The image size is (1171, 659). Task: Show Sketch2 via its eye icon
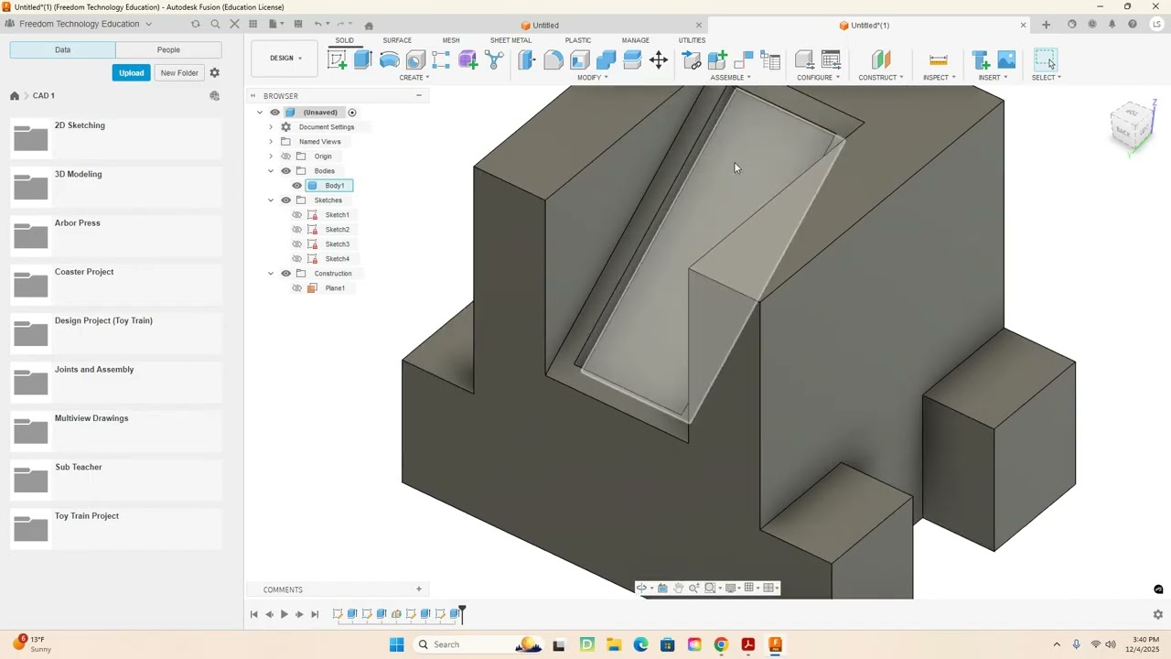[296, 230]
